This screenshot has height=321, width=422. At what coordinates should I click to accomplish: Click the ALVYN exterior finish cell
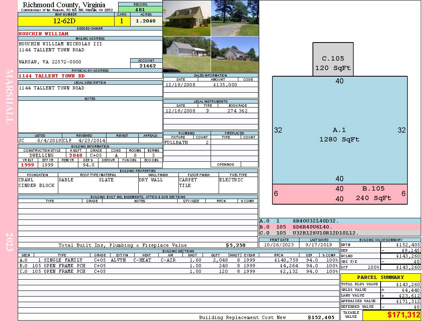pos(119,260)
